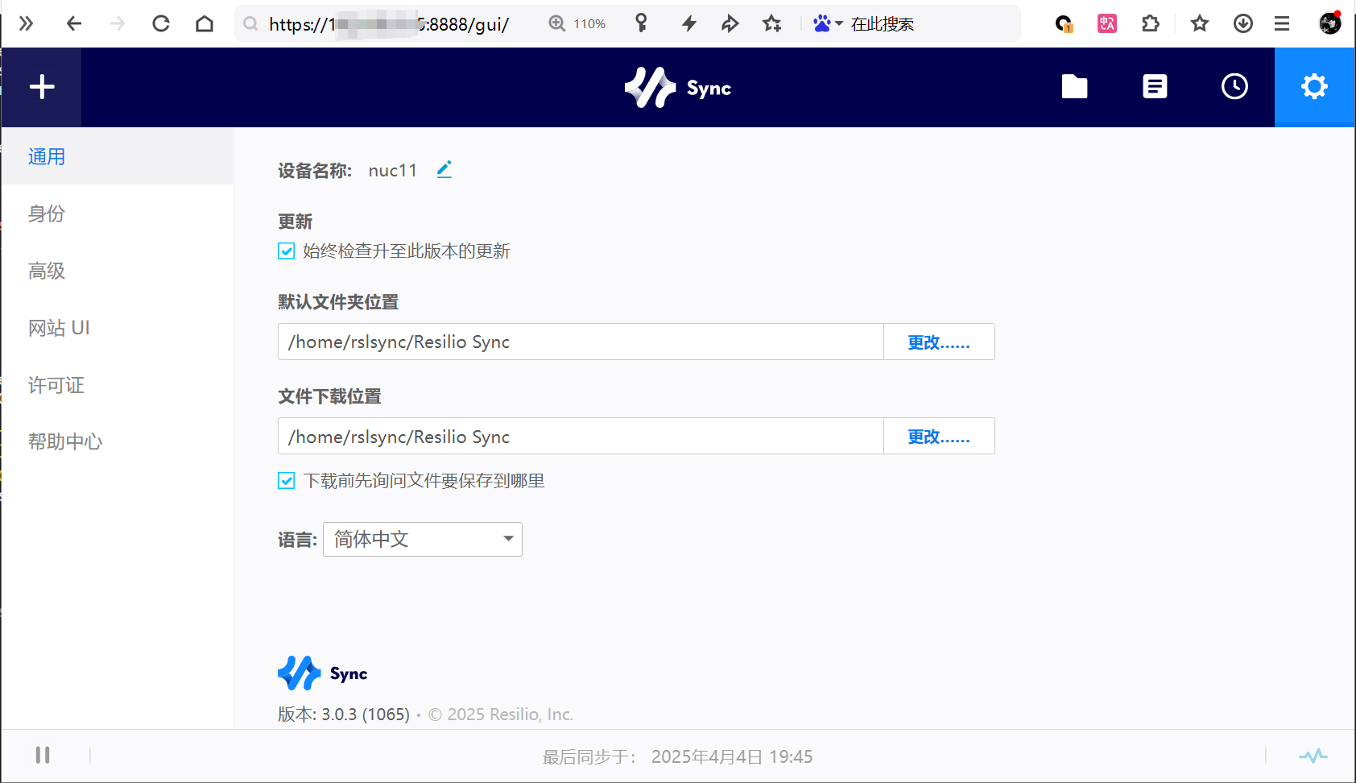Click the Sync logo in the header
This screenshot has height=783, width=1356.
(x=678, y=87)
